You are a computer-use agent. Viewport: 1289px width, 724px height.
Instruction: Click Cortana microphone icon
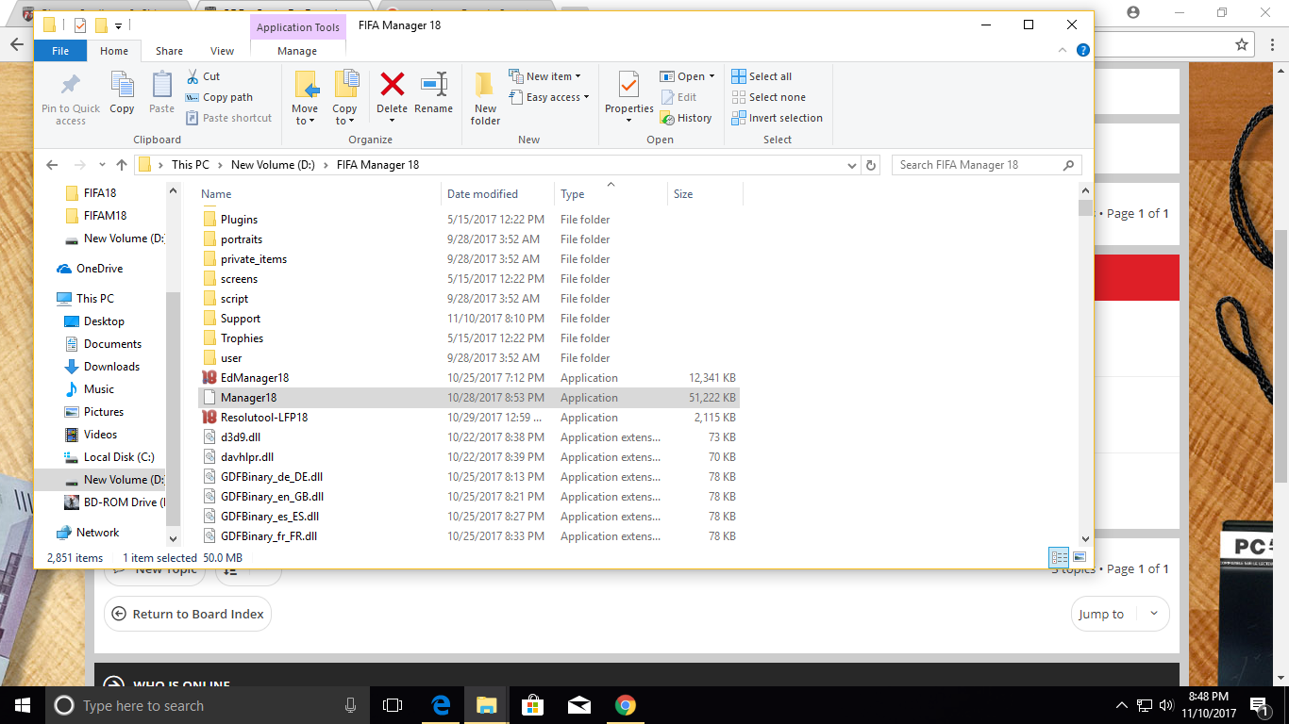click(351, 705)
